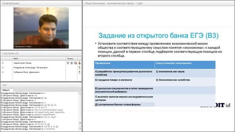This screenshot has height=132, width=235.
Task: Click the slide instruction paragraph 'Установите соответствие'
Action: pos(160,50)
